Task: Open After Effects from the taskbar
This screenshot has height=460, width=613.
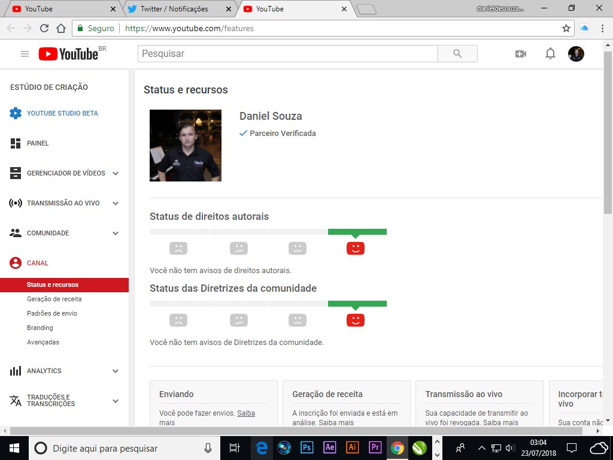Action: [330, 447]
